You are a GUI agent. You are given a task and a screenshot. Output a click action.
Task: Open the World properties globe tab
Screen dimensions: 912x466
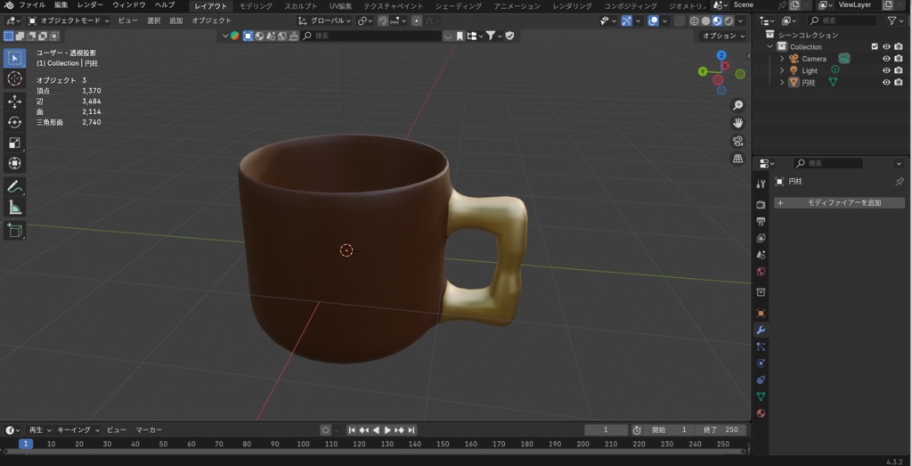pyautogui.click(x=761, y=272)
